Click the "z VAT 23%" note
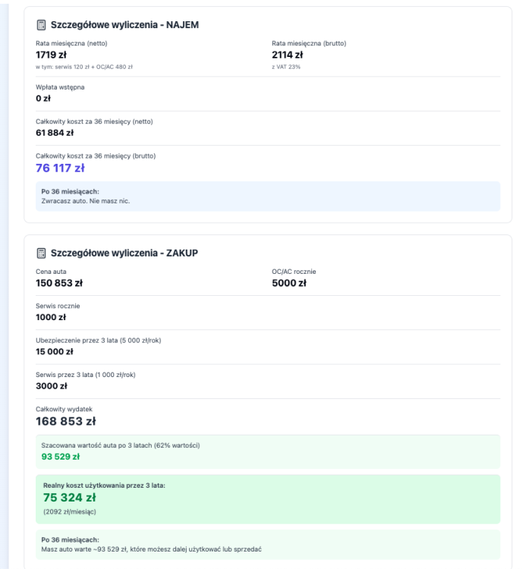 [x=286, y=67]
